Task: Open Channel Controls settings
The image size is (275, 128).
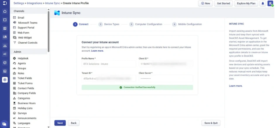Action: click(x=27, y=42)
